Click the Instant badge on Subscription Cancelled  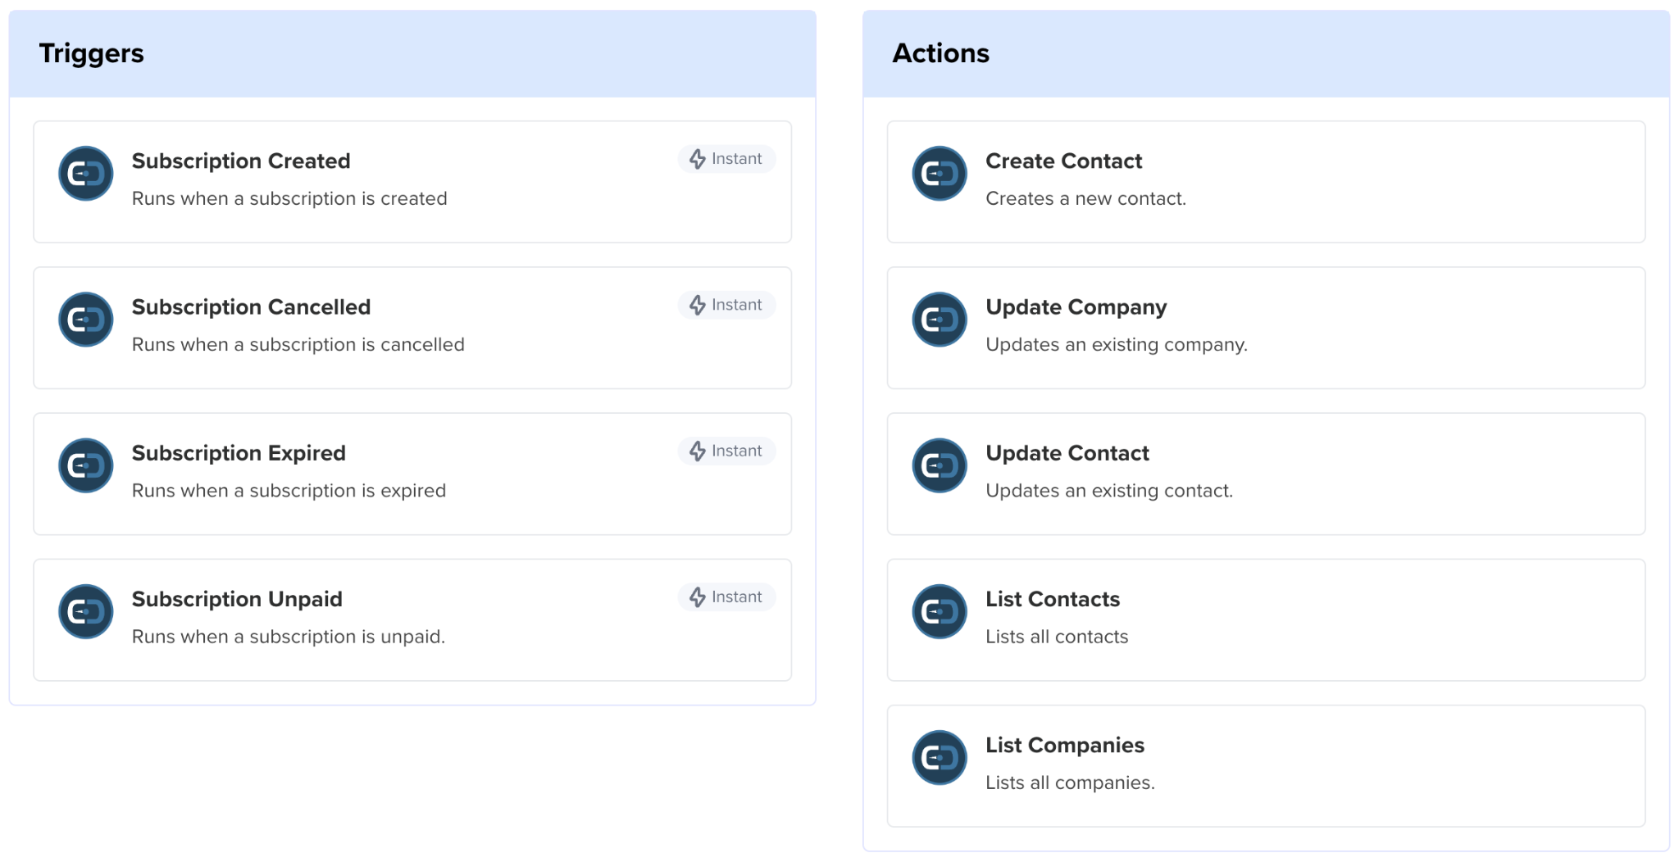pyautogui.click(x=726, y=305)
